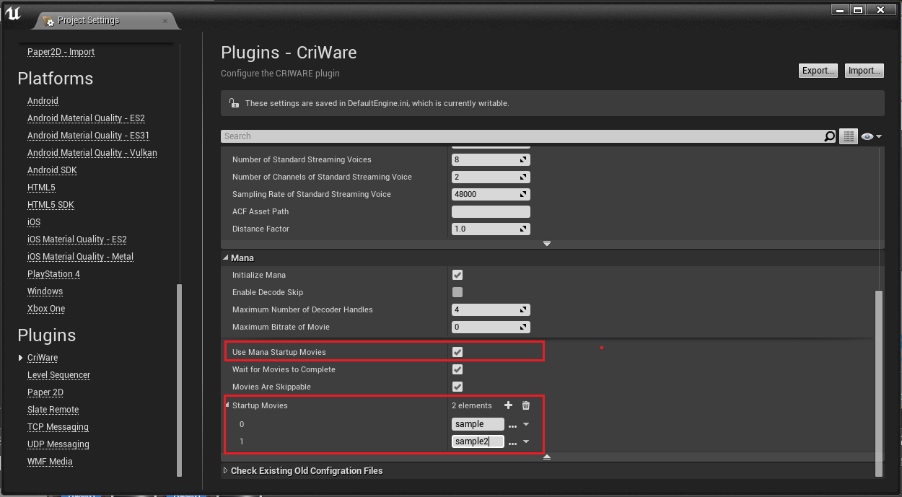Open the Import dialog
This screenshot has width=902, height=497.
click(x=864, y=70)
